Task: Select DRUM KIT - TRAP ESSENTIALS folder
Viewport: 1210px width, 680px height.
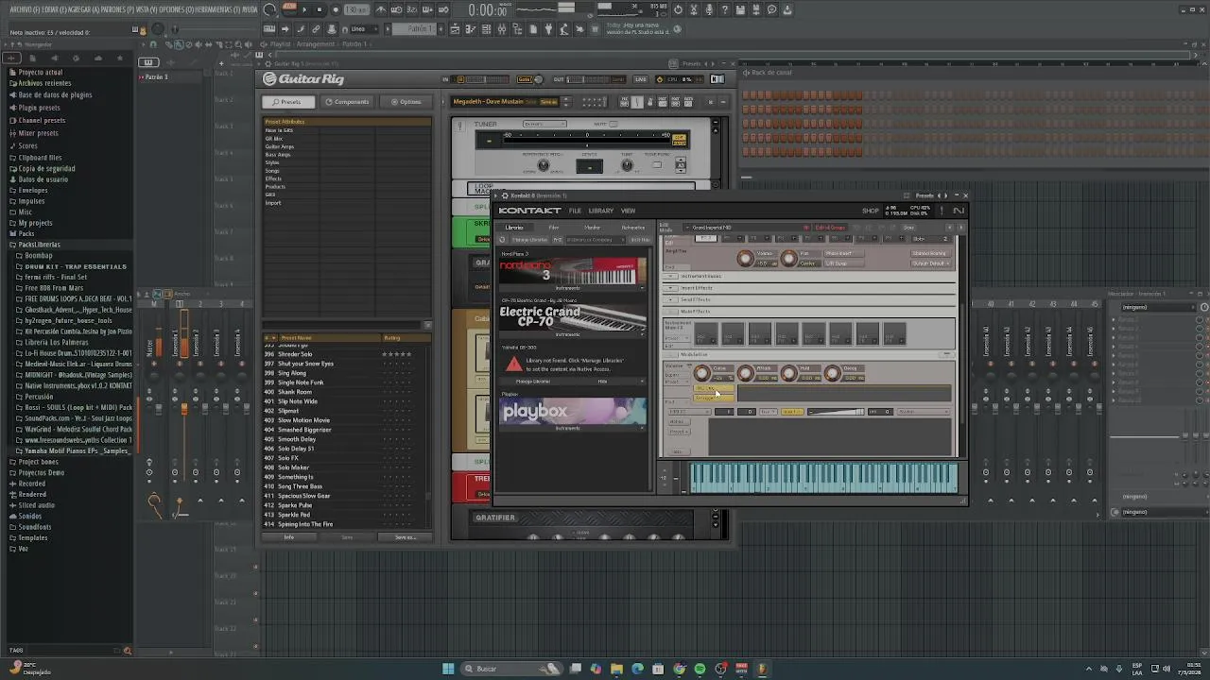Action: point(76,266)
